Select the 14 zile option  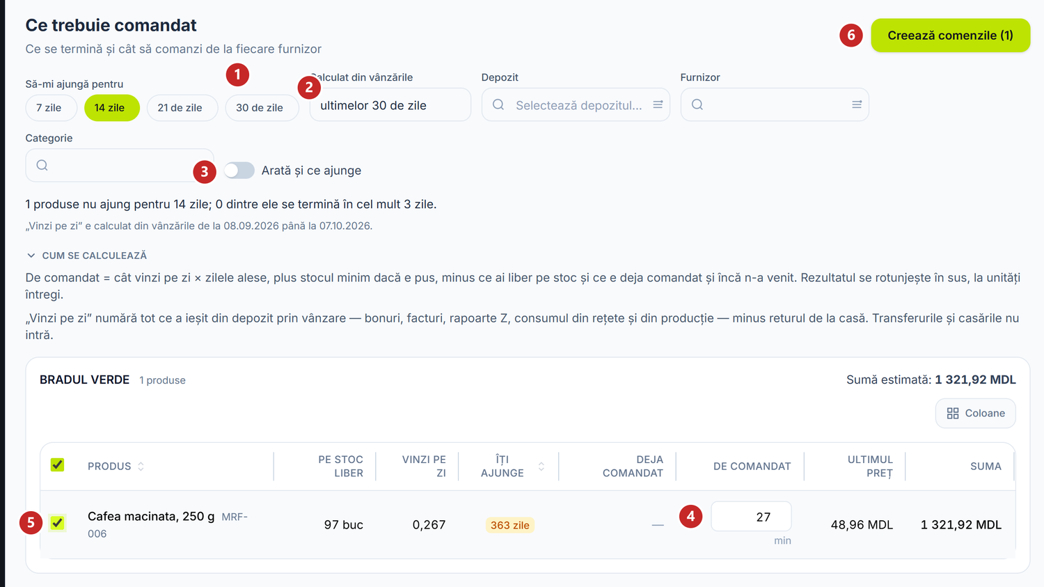[x=111, y=108]
